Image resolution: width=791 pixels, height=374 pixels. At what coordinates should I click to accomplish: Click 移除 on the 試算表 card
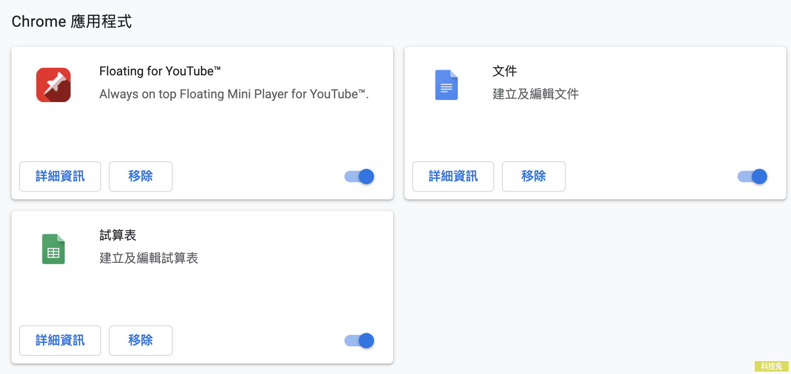[x=141, y=341]
